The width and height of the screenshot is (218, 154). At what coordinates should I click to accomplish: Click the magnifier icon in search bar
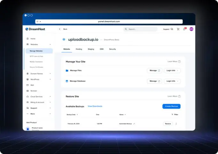point(126,29)
